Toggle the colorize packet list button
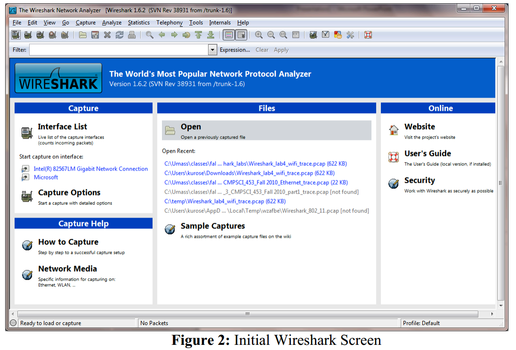516x350 pixels. (229, 35)
